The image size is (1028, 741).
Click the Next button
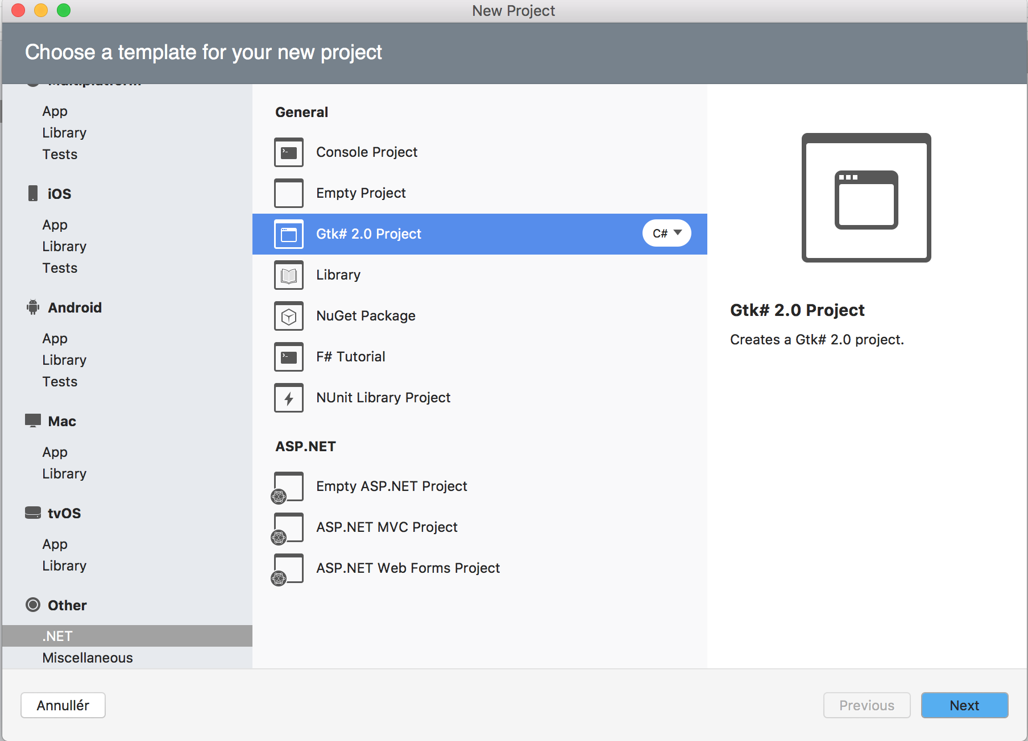tap(965, 705)
